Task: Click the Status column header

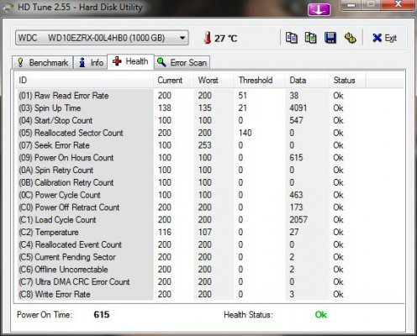Action: click(347, 81)
